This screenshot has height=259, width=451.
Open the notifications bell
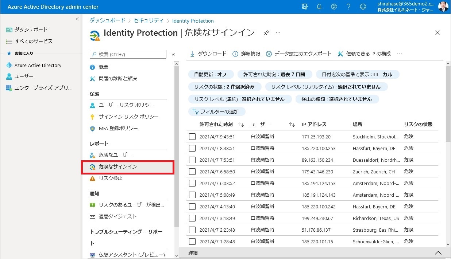(319, 7)
